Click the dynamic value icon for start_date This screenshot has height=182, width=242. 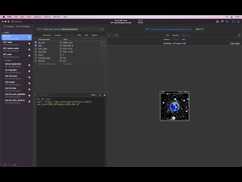pyautogui.click(x=60, y=49)
